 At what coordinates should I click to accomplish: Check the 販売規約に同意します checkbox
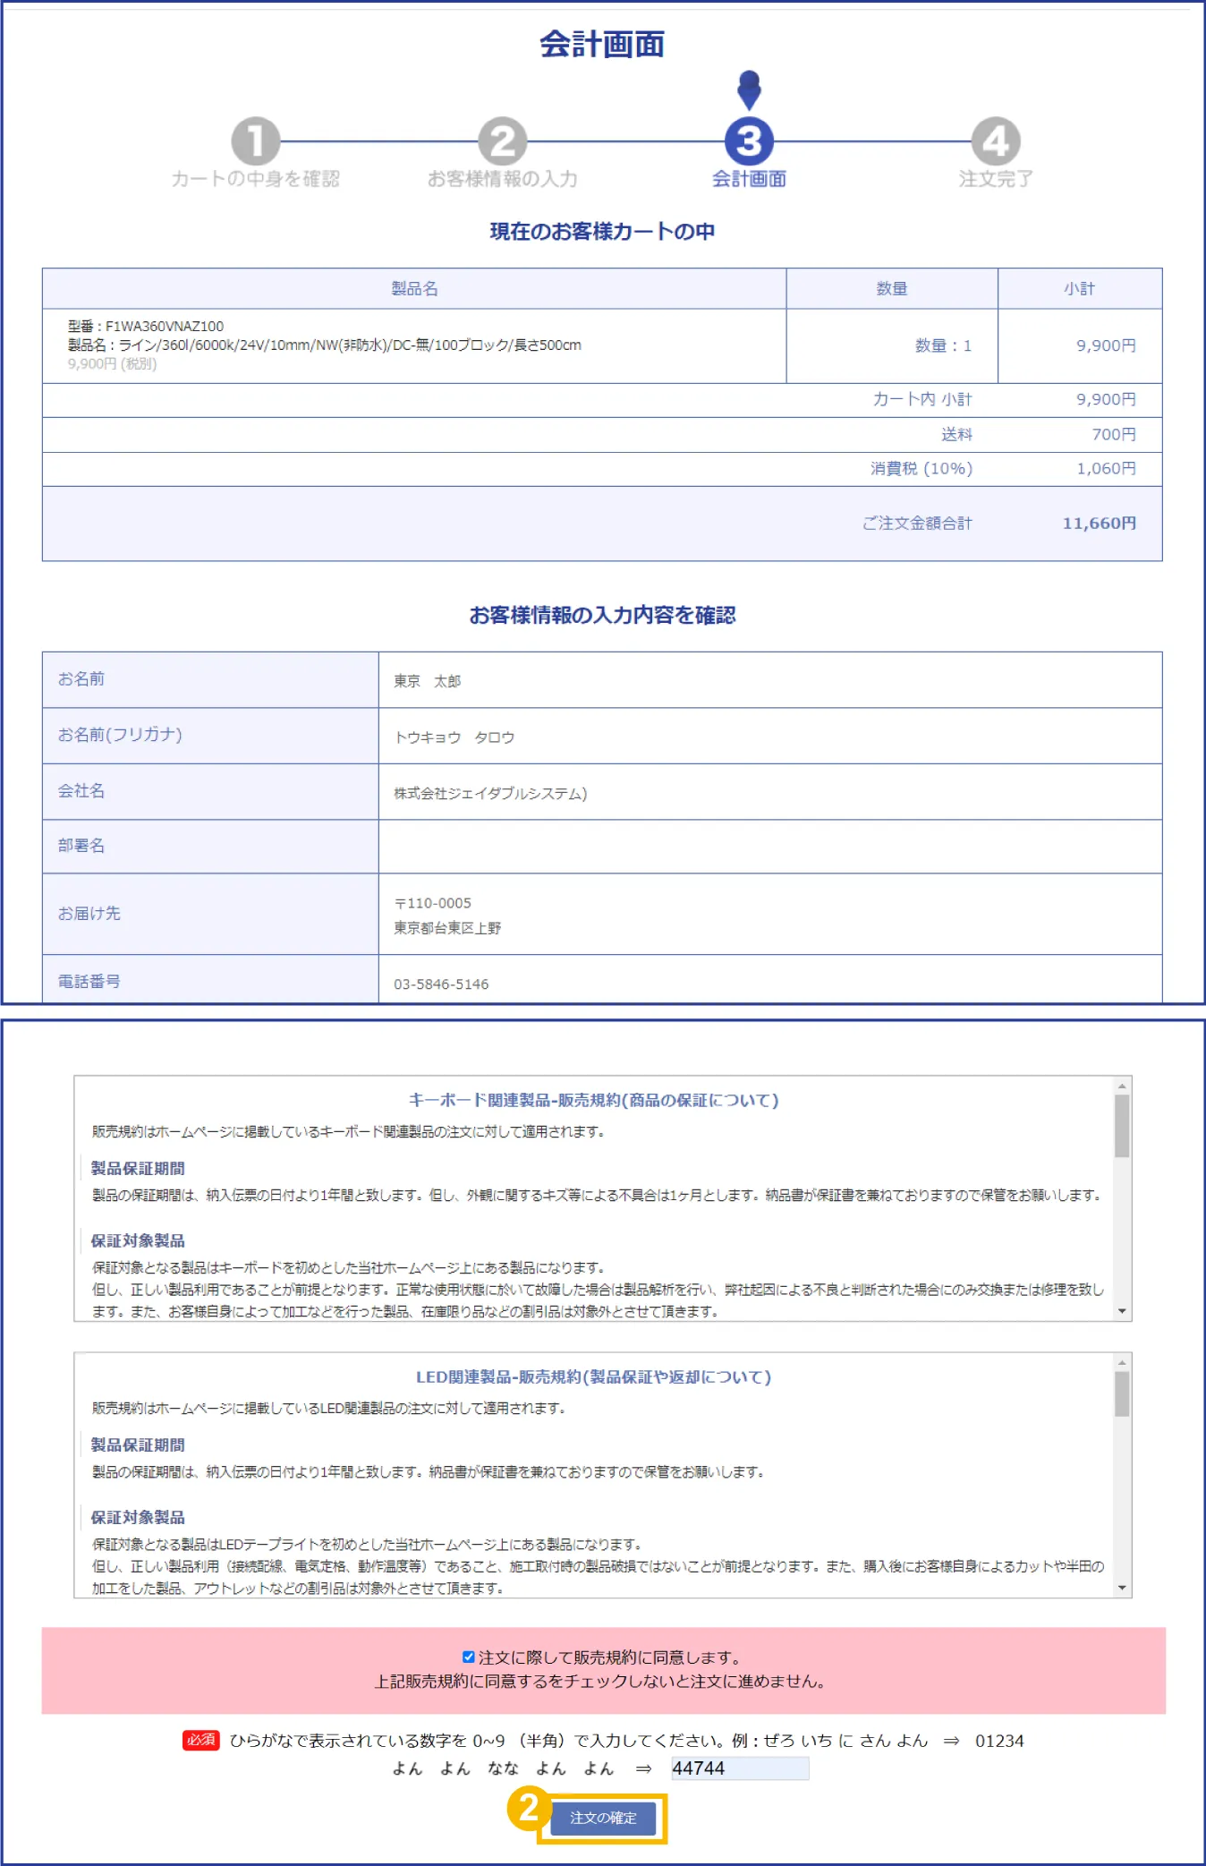coord(468,1657)
